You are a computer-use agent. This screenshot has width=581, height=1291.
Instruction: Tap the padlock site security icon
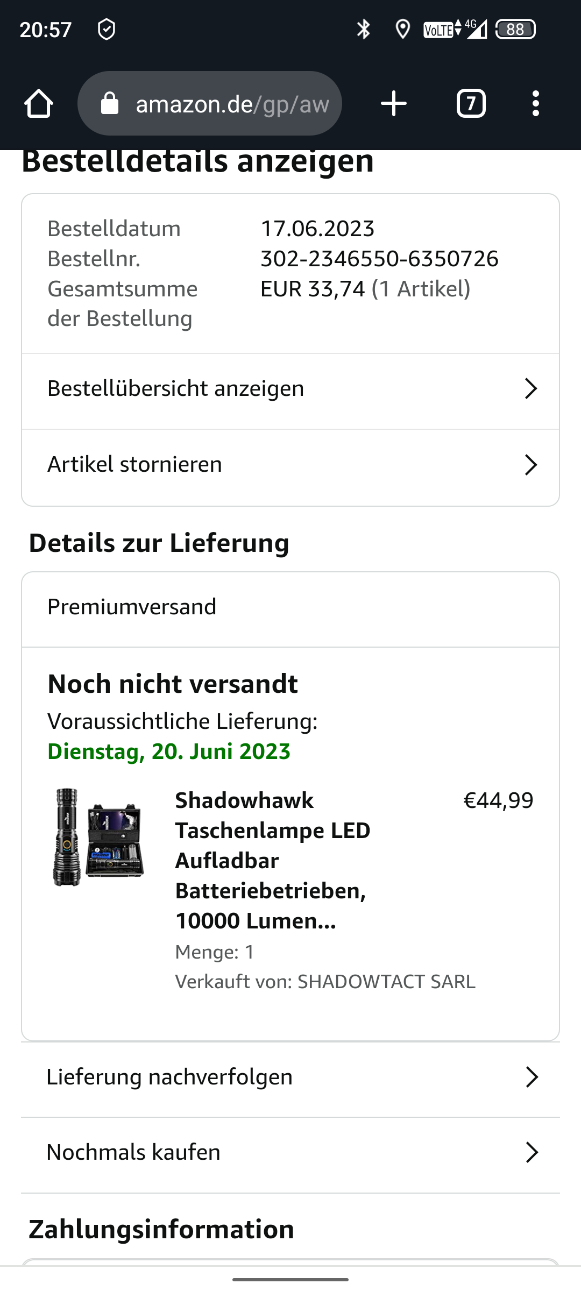click(110, 103)
